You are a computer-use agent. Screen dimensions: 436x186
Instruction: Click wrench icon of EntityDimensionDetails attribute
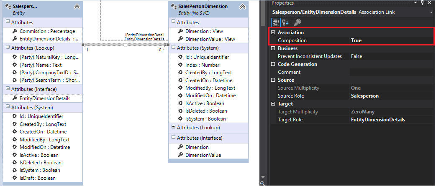click(x=15, y=39)
